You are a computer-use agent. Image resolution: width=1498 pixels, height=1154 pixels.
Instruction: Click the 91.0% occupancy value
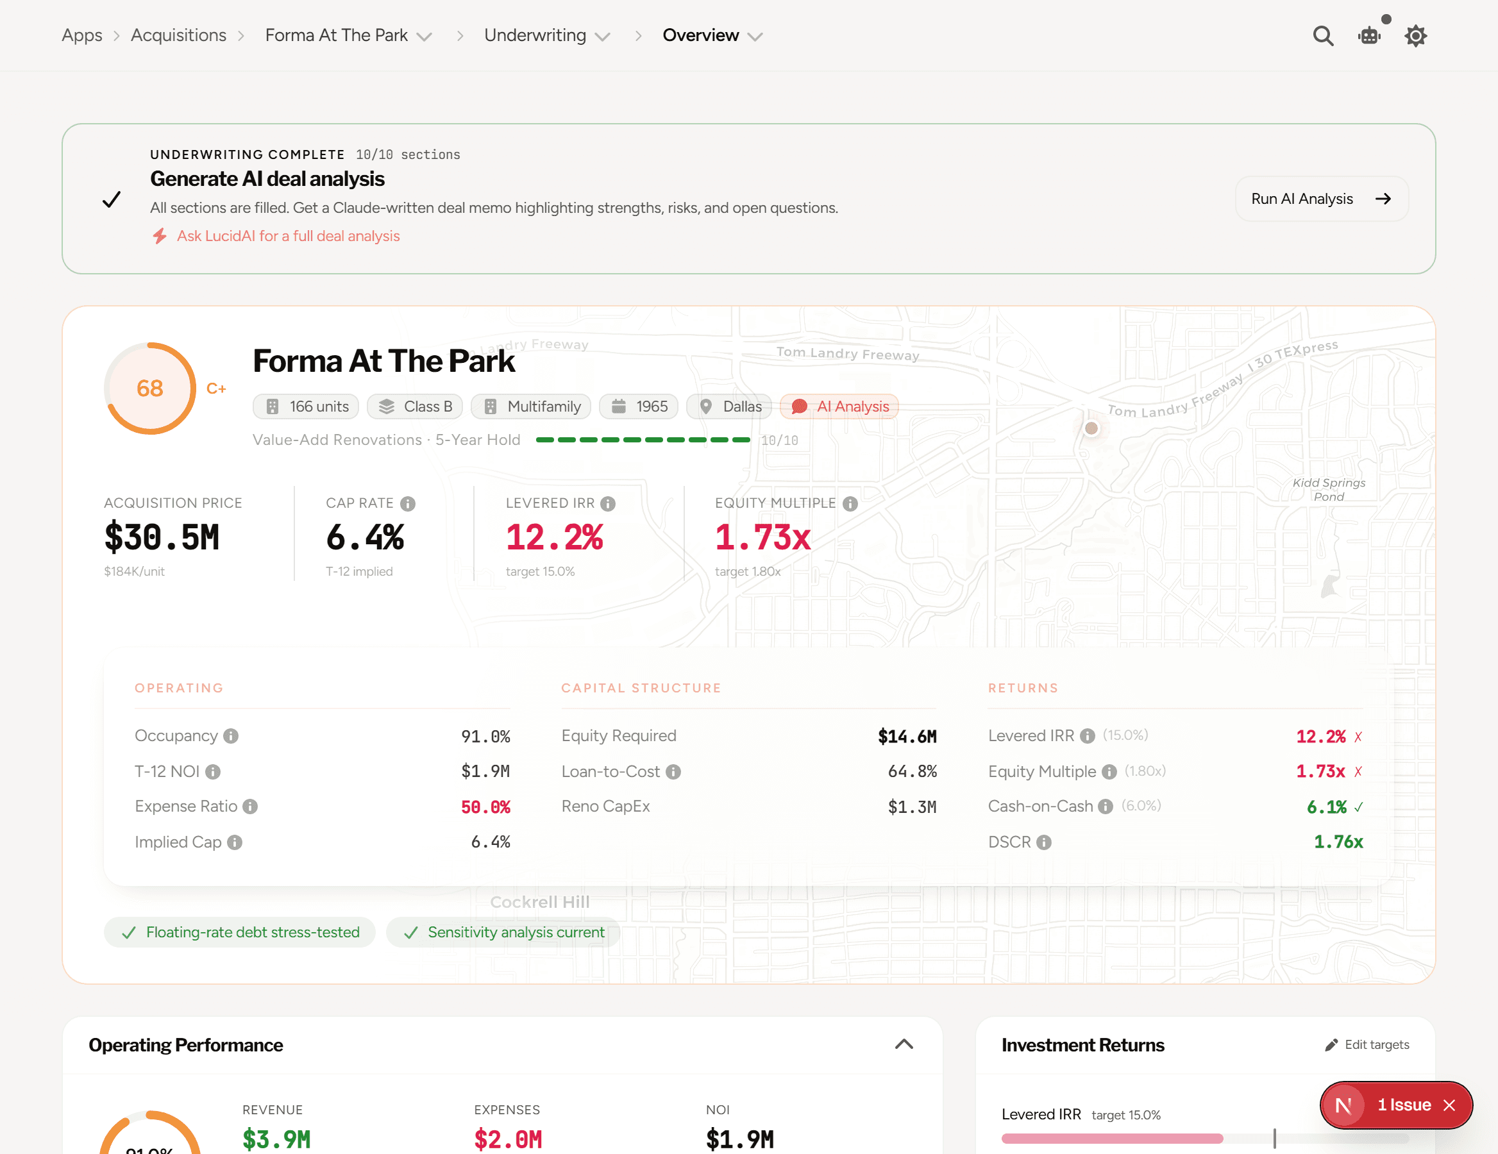click(x=485, y=737)
